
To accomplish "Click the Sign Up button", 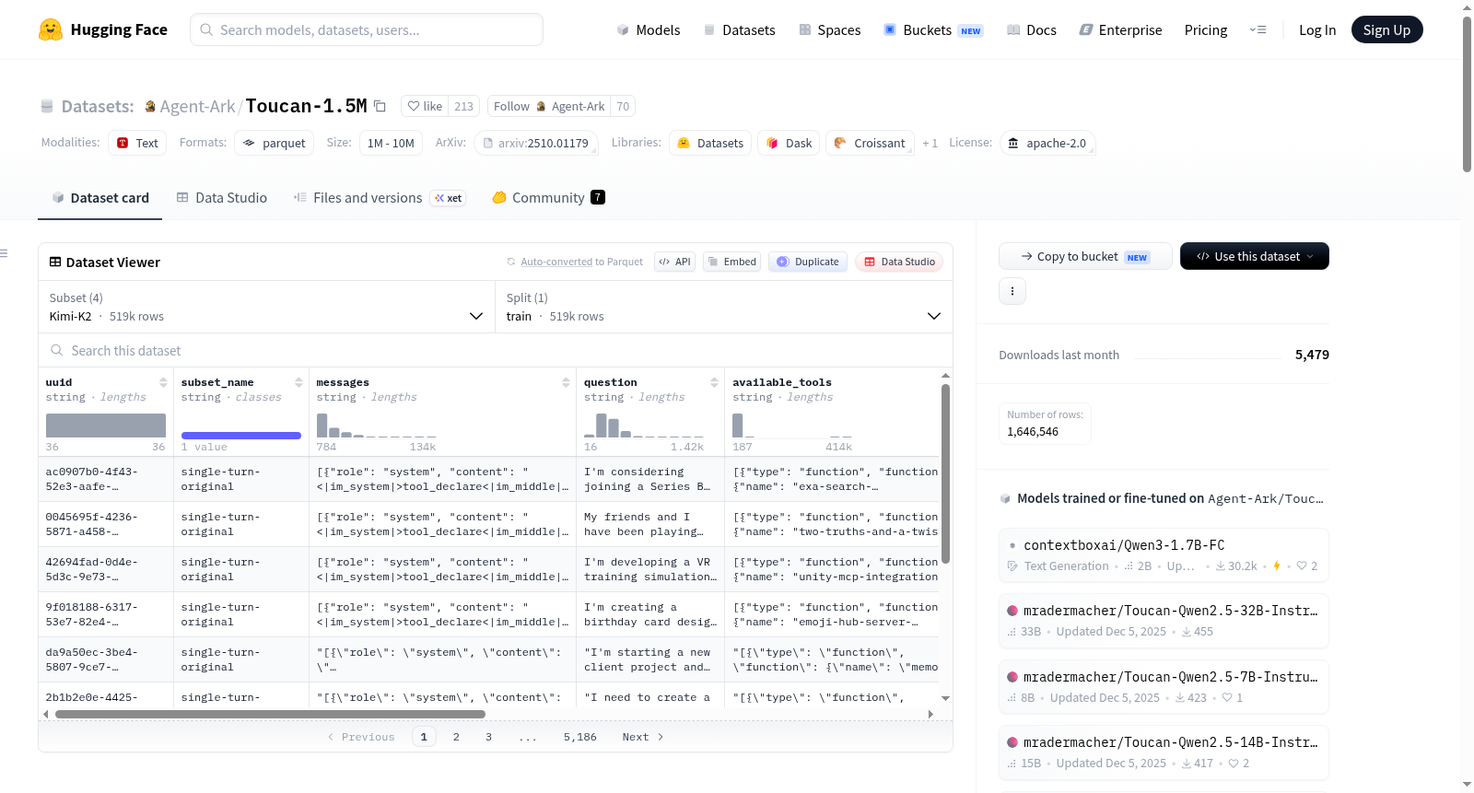I will 1386,29.
